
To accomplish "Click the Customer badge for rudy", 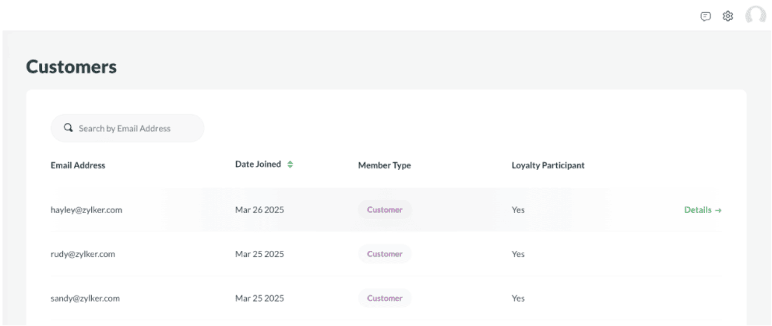I will click(384, 254).
